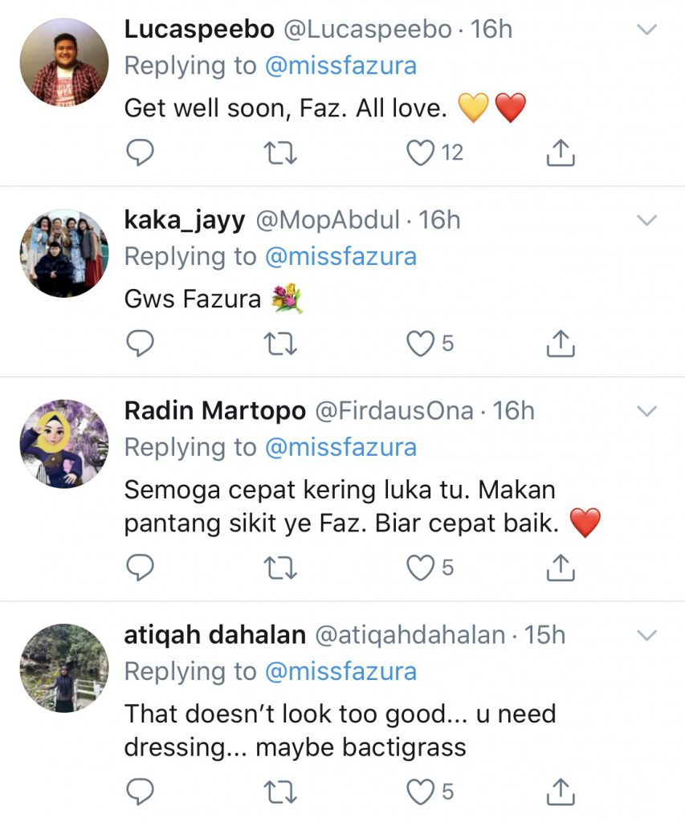Screen dimensions: 685x822
Task: Open atiqah dahalan's avatar photo
Action: (63, 668)
